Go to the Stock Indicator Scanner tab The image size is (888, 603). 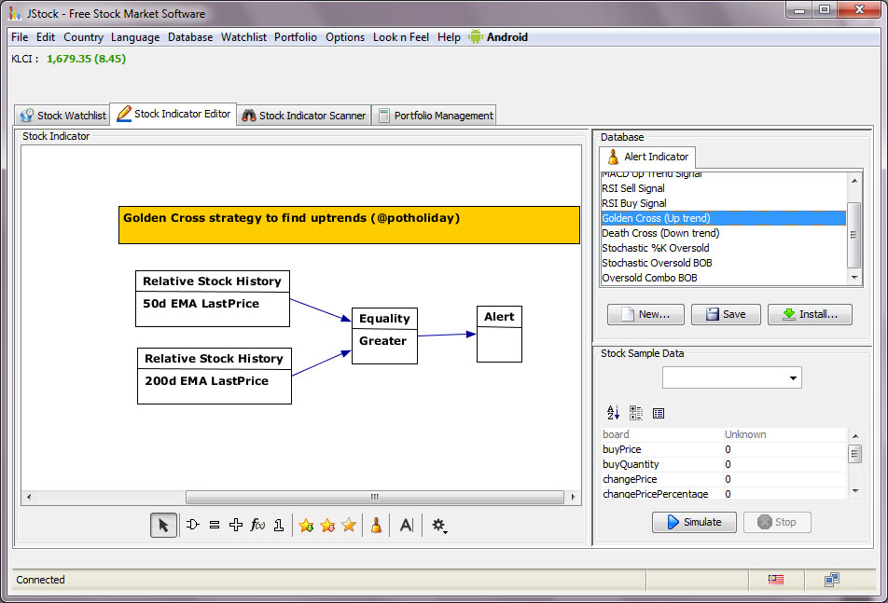304,116
